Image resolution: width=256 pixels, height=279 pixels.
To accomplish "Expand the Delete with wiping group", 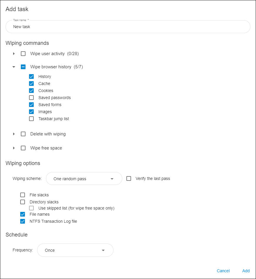I will point(14,134).
